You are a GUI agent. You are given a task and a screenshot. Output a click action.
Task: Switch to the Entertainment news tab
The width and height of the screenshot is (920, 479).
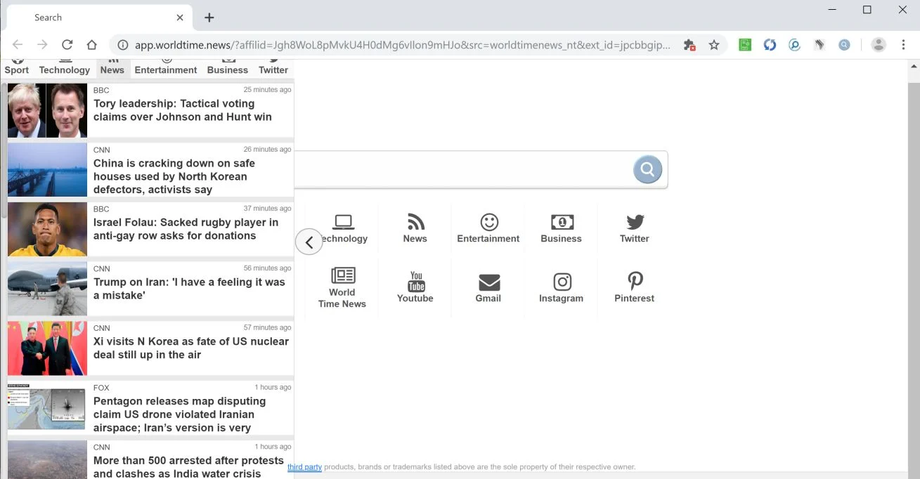tap(166, 68)
